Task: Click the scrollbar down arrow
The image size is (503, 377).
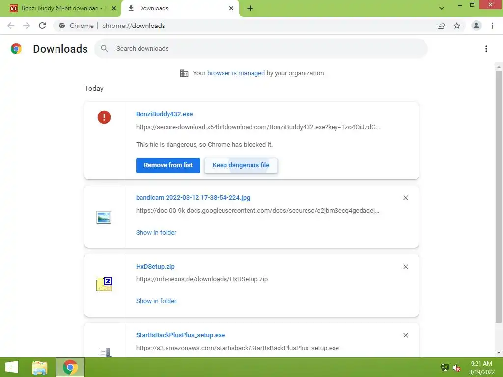Action: (x=499, y=353)
